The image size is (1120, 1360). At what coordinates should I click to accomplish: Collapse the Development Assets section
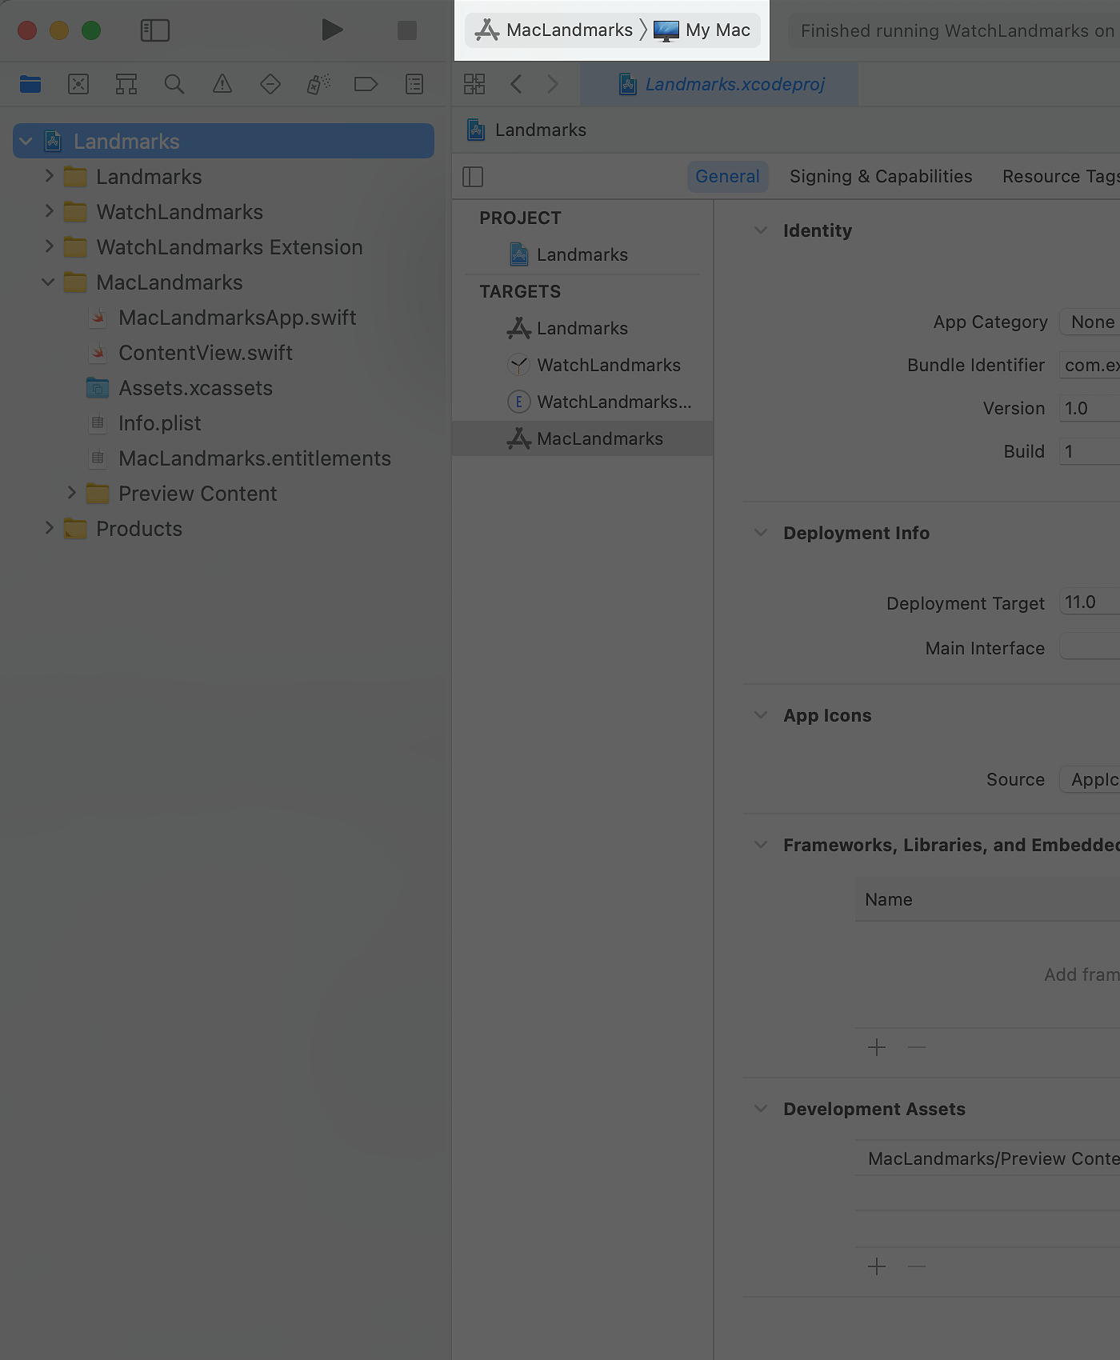tap(761, 1109)
